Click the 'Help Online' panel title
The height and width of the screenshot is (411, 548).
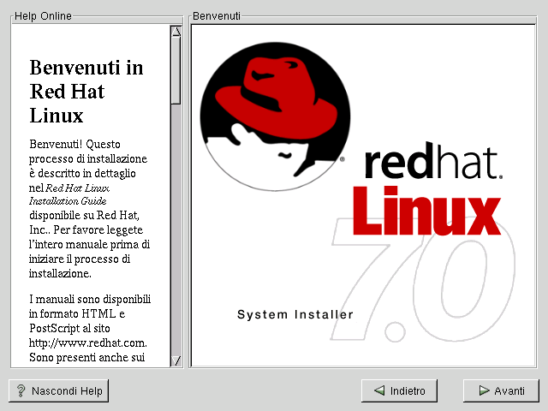(x=43, y=16)
